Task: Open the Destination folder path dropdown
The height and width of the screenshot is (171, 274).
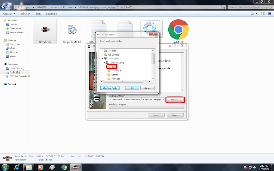Action: coord(163,100)
